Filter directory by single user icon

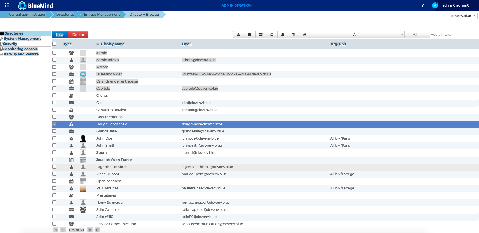tap(239, 35)
